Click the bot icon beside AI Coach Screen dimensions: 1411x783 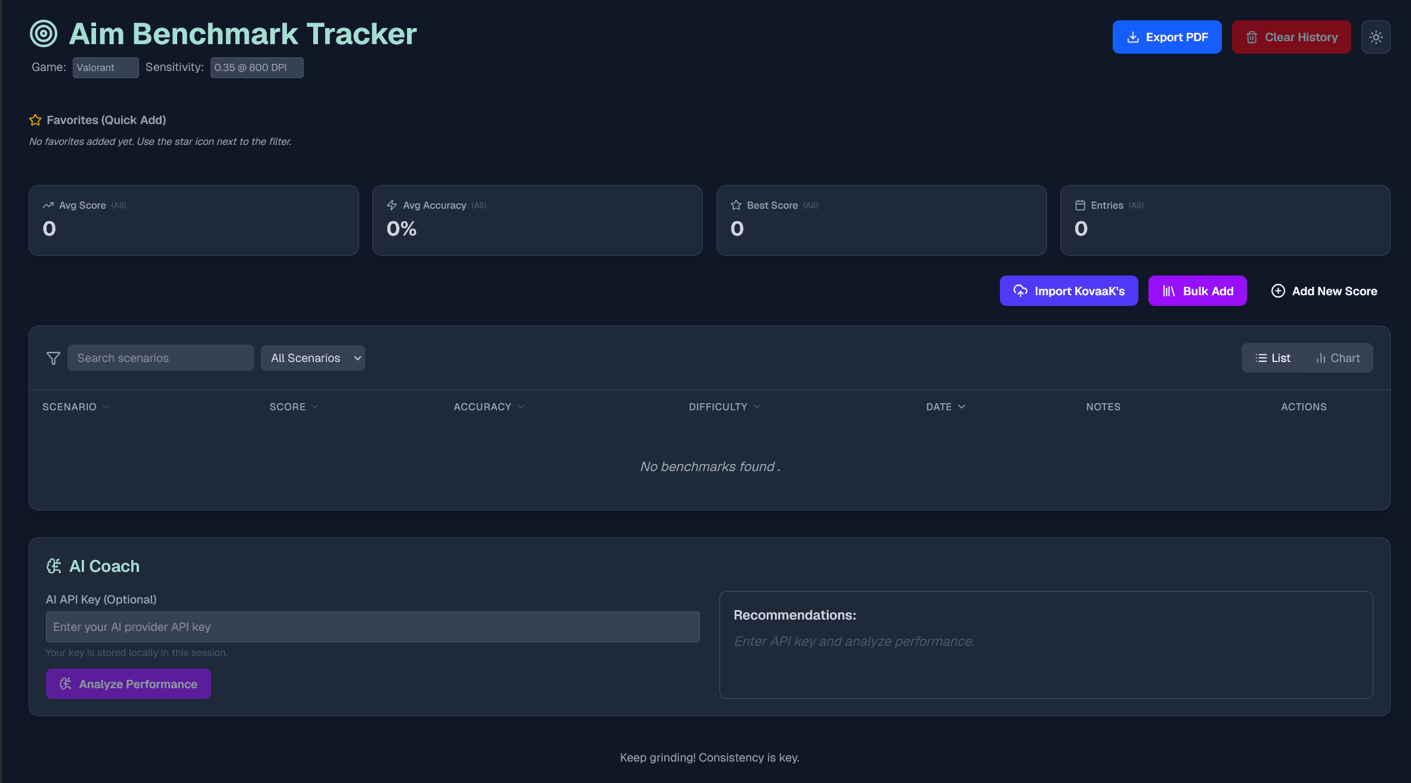[54, 566]
